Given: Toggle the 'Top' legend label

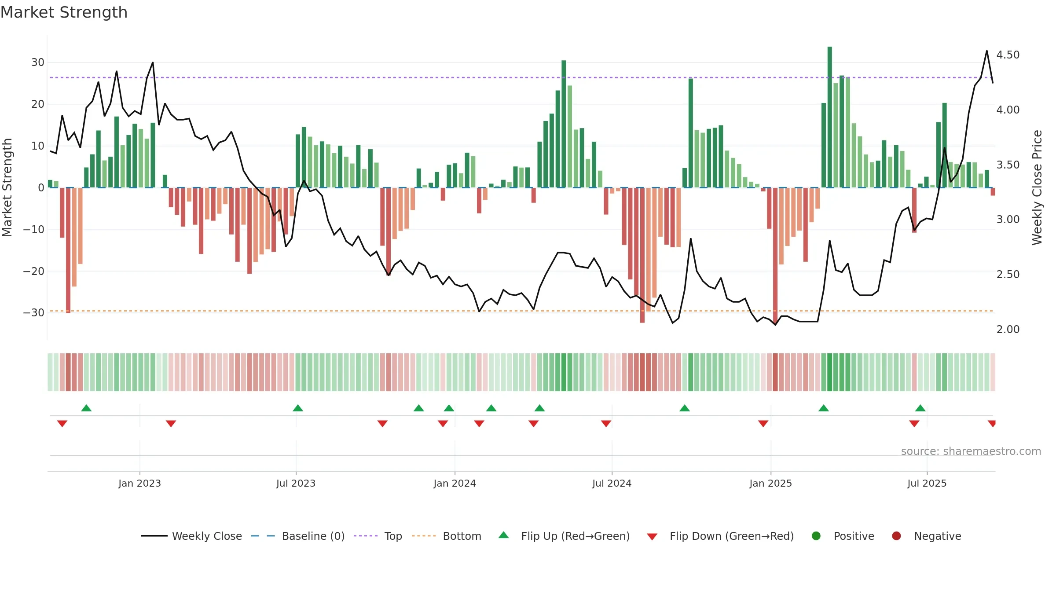Looking at the screenshot, I should coord(393,536).
